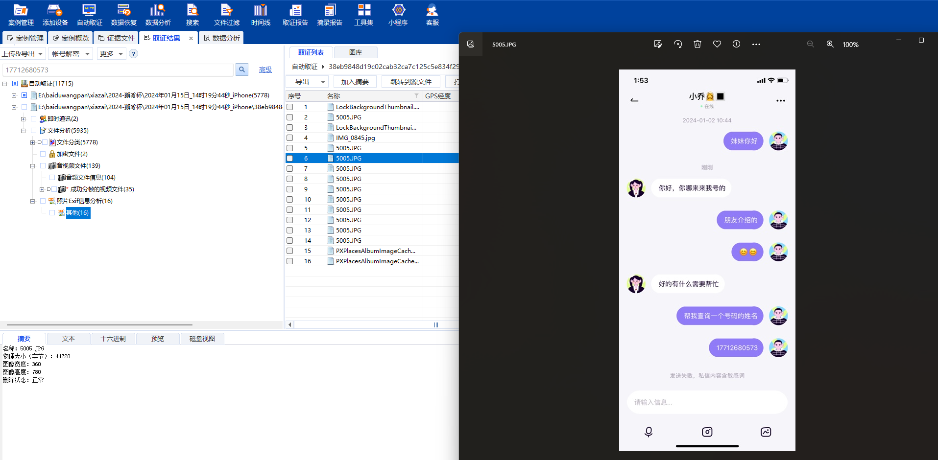
Task: Click the left scroll arrow of list scrollbar
Action: tap(290, 325)
